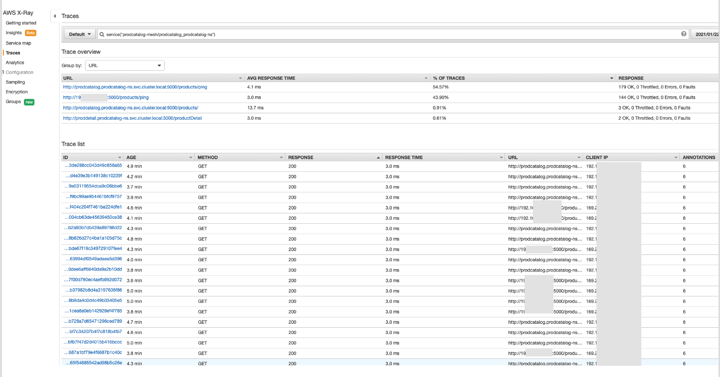Open URL column arrow in trace list
720x377 pixels.
point(579,157)
